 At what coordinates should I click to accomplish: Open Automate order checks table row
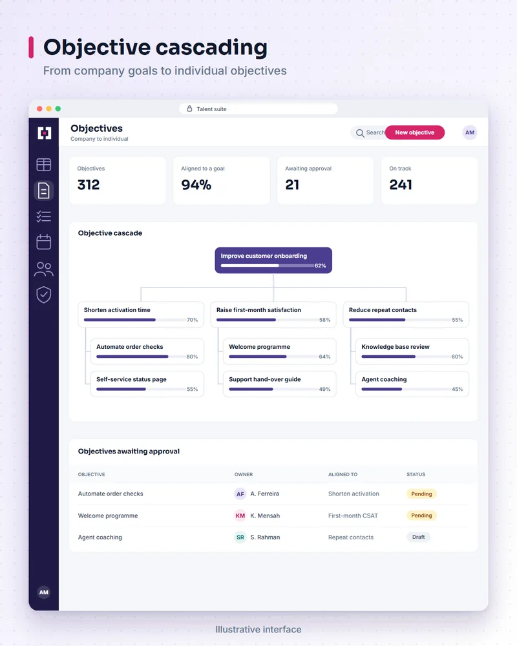(x=273, y=494)
